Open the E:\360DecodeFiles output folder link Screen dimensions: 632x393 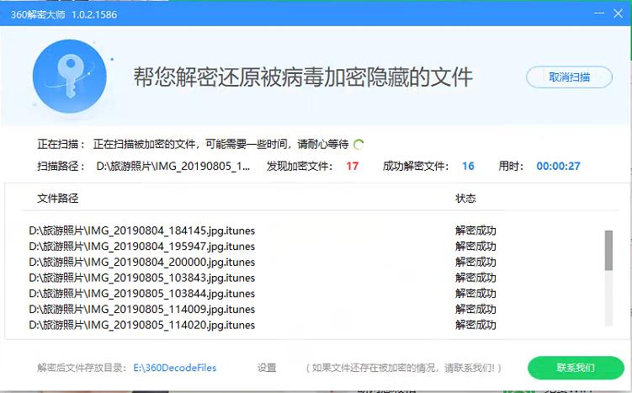(x=175, y=368)
